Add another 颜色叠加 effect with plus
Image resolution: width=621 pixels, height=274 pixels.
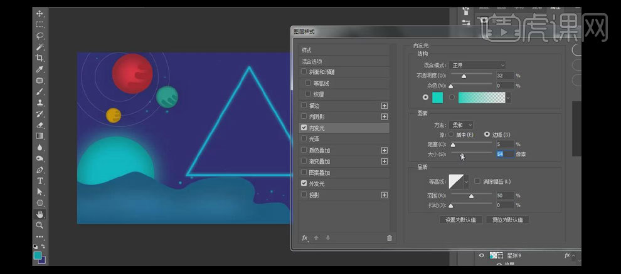pos(384,150)
